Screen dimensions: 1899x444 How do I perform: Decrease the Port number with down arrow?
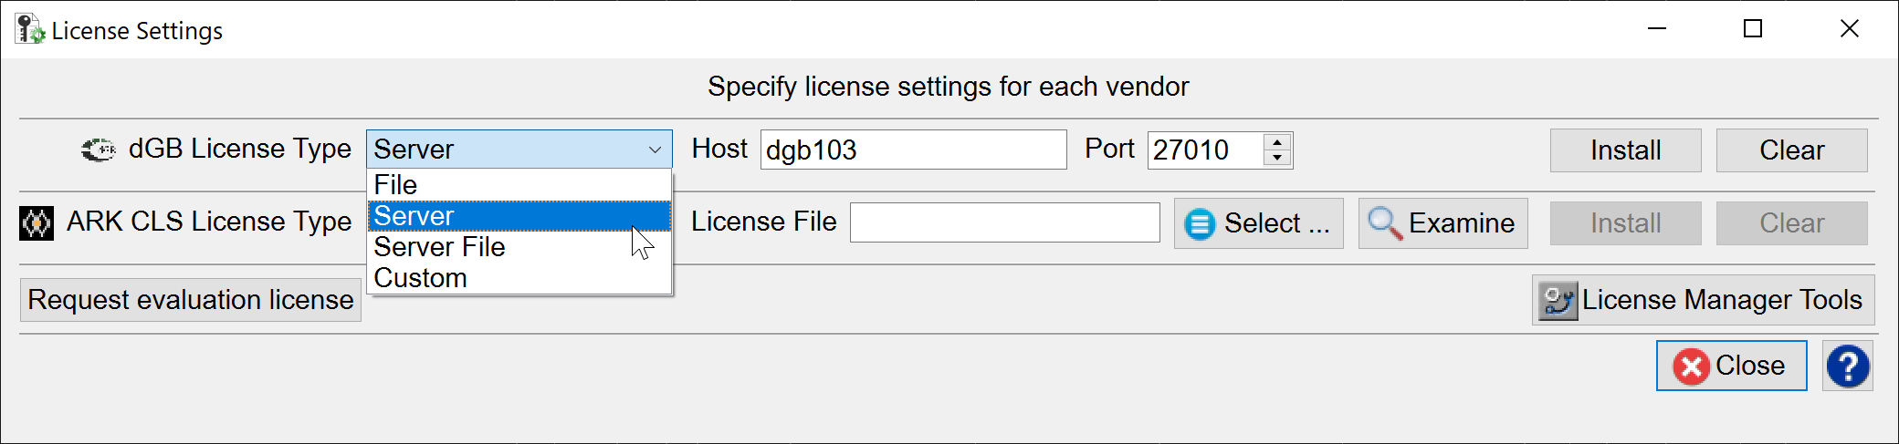click(1277, 158)
